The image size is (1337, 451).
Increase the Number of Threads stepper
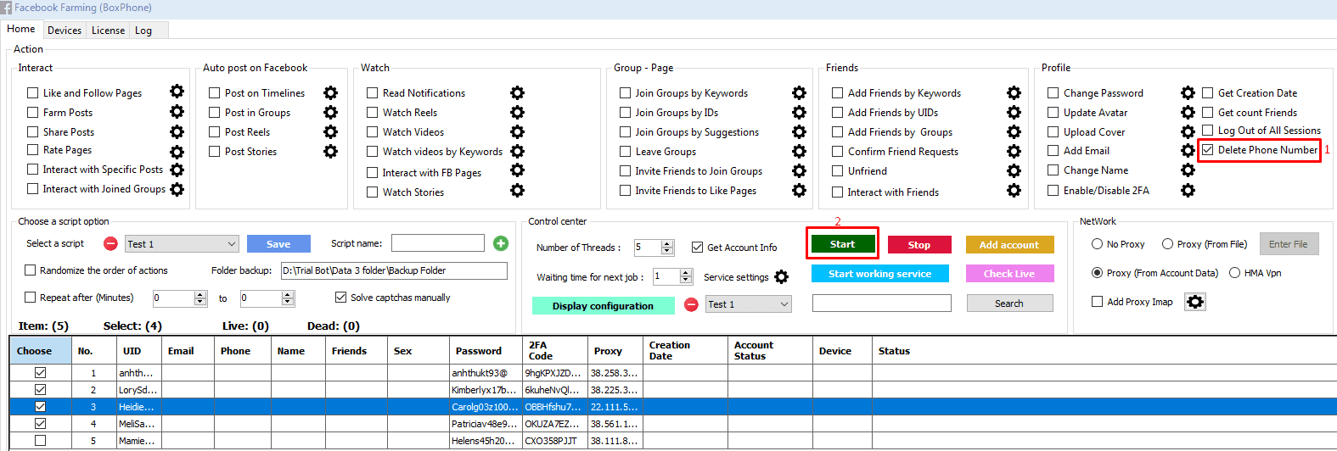point(667,244)
